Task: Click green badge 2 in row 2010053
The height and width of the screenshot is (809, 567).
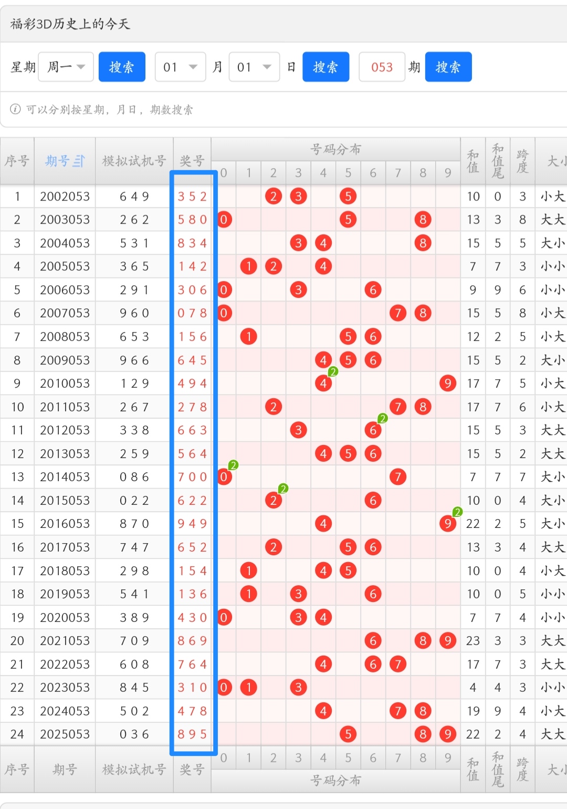Action: coord(333,372)
